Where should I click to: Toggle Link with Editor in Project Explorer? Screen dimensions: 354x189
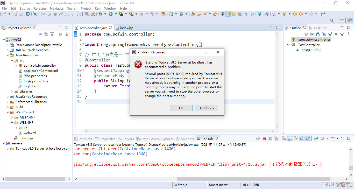[x=46, y=34]
